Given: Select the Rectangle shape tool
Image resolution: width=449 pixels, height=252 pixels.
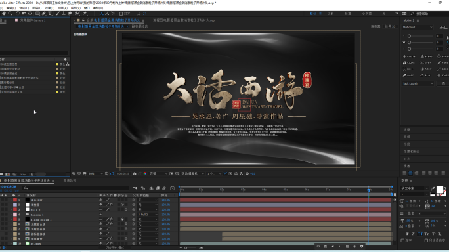Looking at the screenshot, I should [x=37, y=14].
